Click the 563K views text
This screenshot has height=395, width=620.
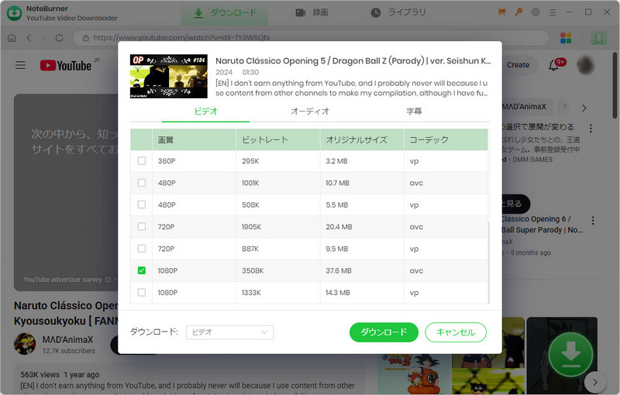[x=40, y=374]
